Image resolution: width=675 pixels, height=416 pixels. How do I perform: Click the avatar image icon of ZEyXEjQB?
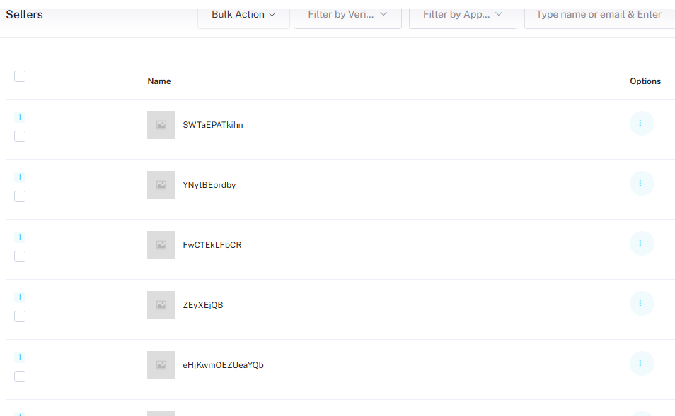pos(161,305)
